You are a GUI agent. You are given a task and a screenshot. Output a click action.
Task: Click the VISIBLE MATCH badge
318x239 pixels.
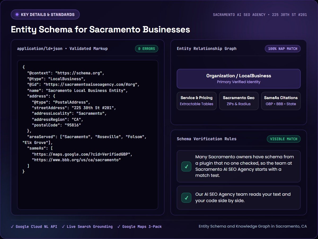click(x=284, y=139)
